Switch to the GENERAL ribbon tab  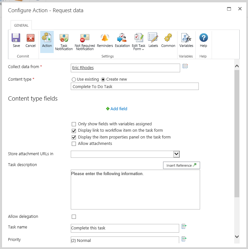pyautogui.click(x=21, y=25)
